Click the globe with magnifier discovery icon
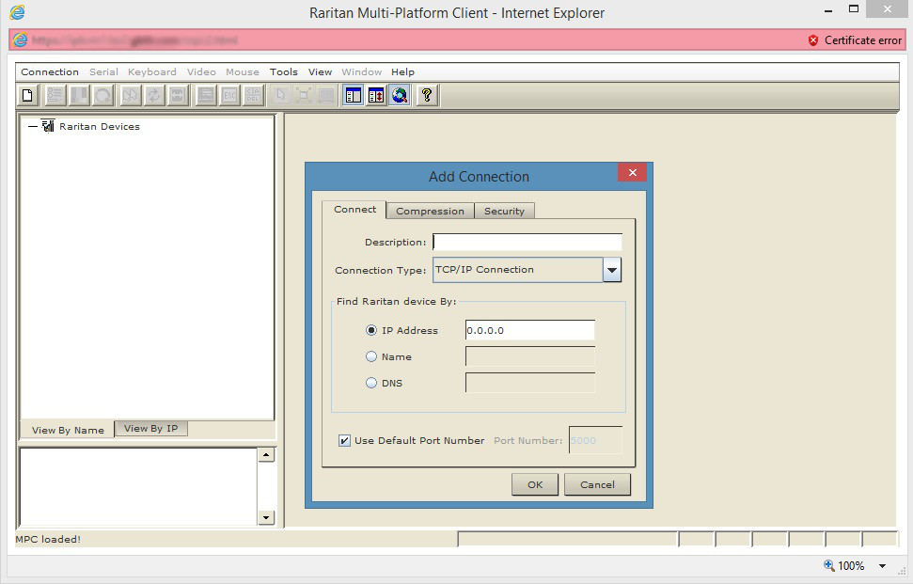 [400, 95]
